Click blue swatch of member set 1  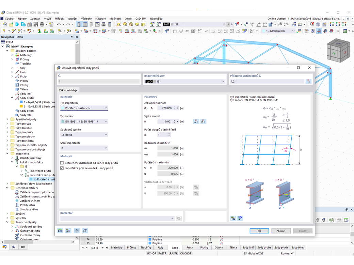pyautogui.click(x=21, y=102)
